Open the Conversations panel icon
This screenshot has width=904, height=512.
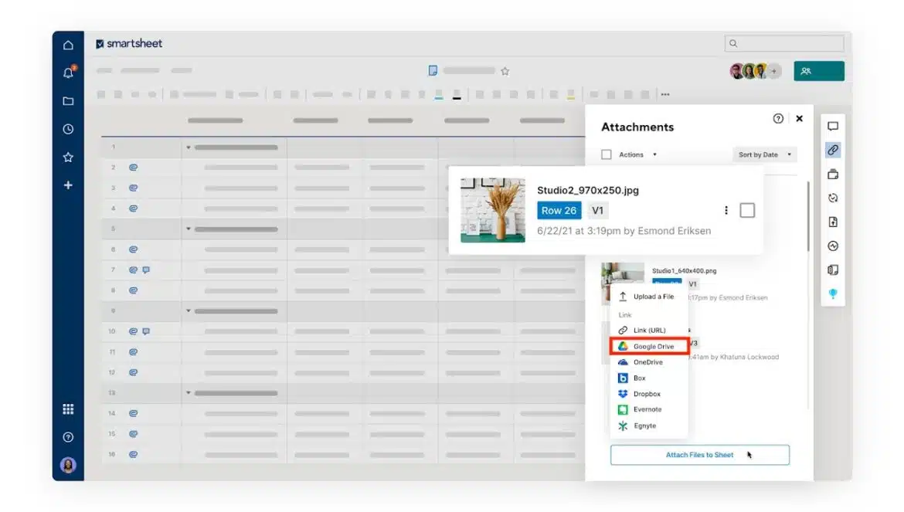(833, 126)
